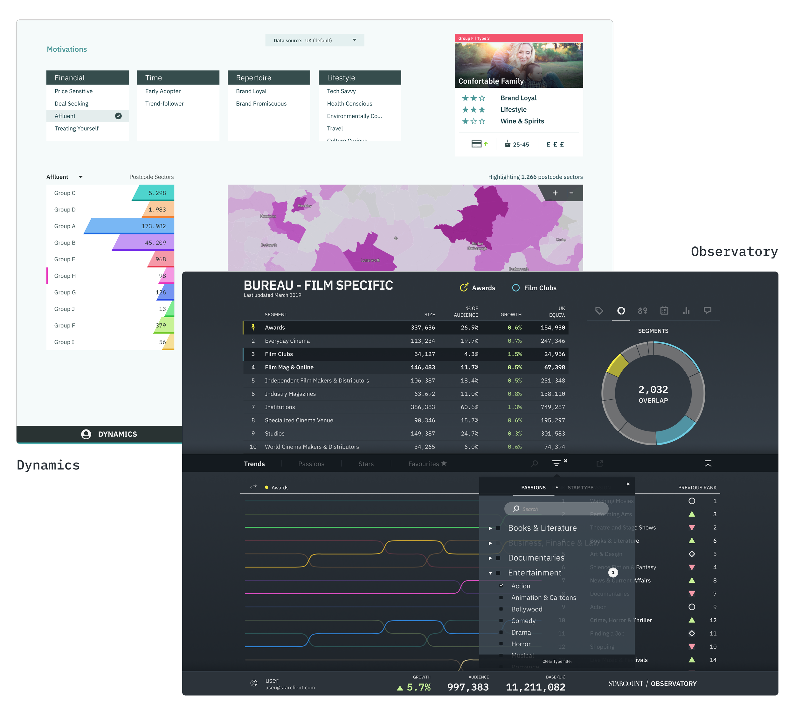The height and width of the screenshot is (722, 795).
Task: Click the passions filter Search field
Action: [556, 509]
